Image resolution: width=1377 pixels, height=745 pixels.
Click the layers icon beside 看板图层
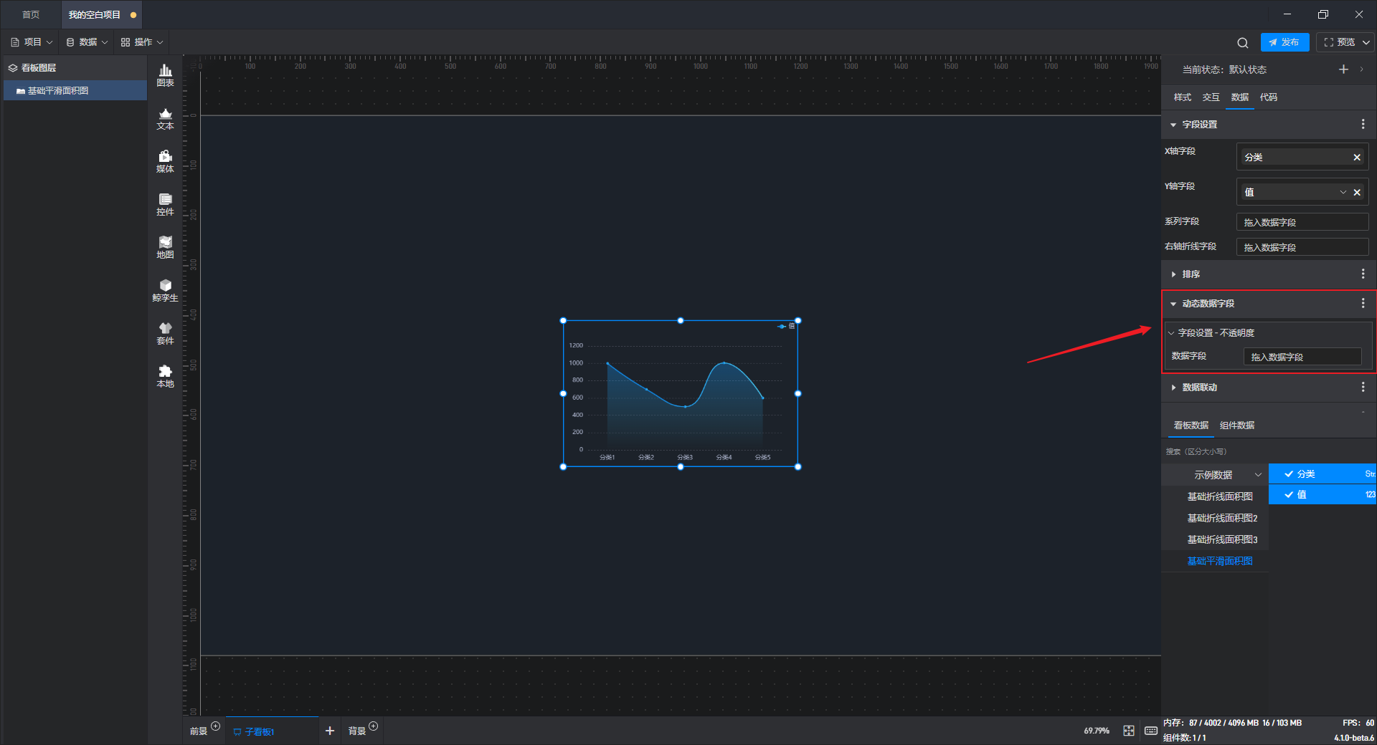[x=13, y=68]
